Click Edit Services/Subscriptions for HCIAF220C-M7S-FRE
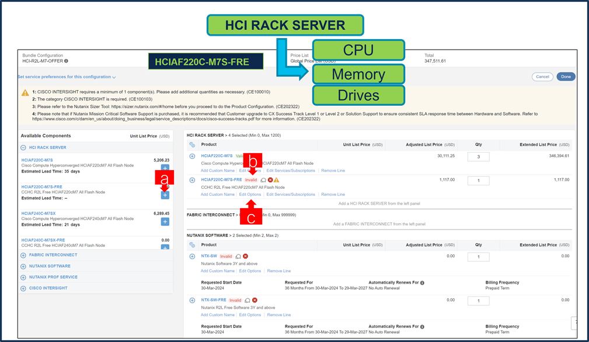The height and width of the screenshot is (342, 589). pos(291,195)
